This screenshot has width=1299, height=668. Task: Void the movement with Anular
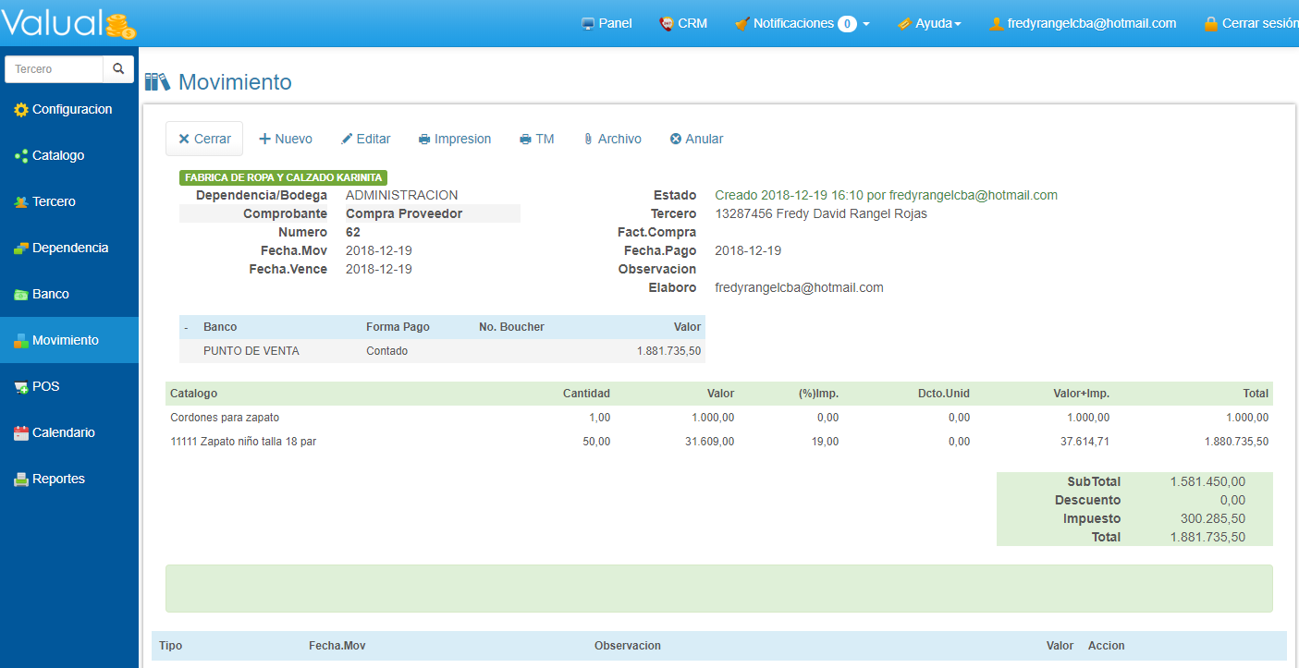coord(696,139)
